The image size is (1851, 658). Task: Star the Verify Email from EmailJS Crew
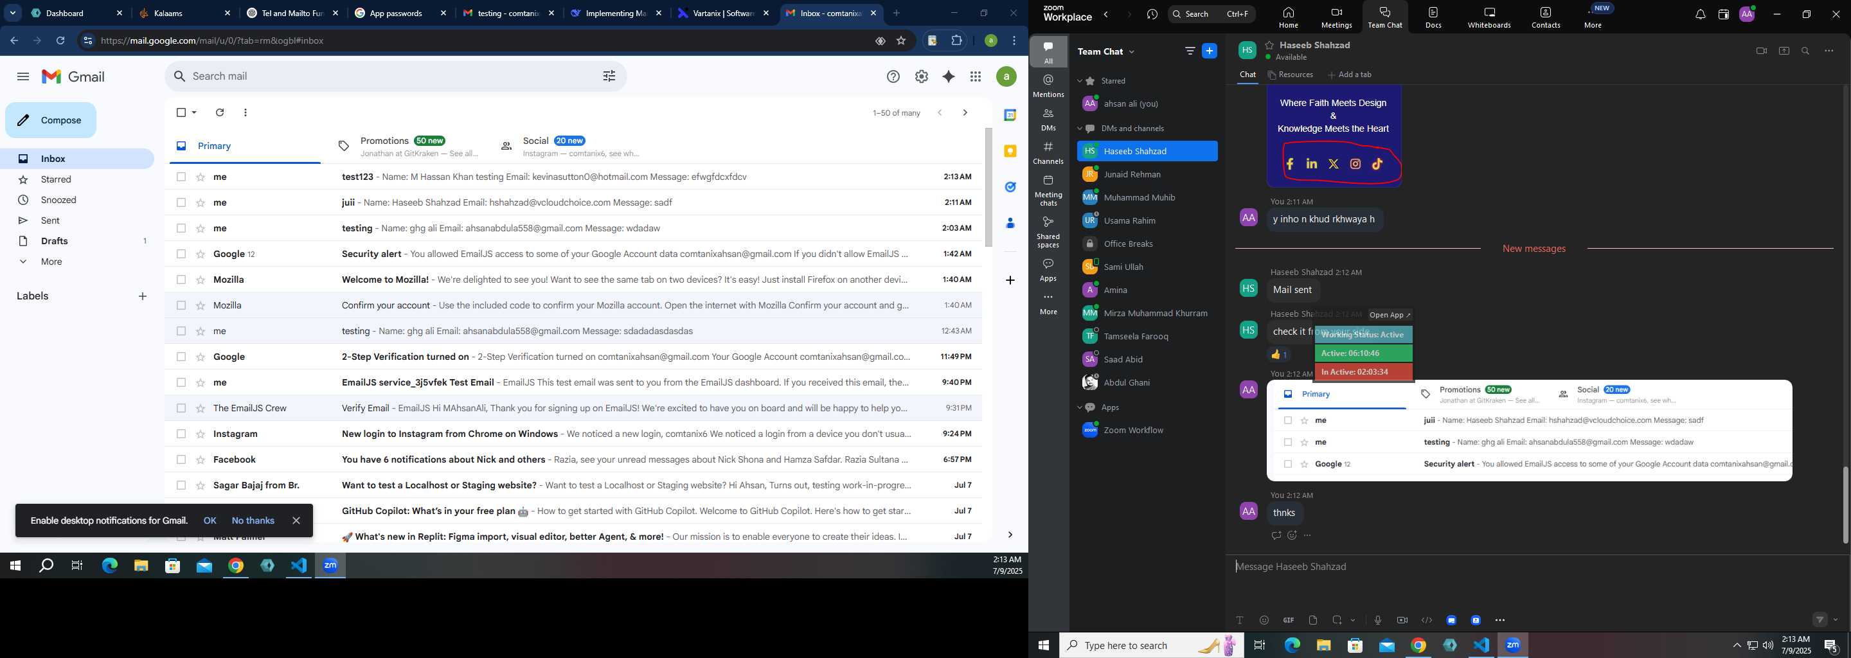(201, 408)
